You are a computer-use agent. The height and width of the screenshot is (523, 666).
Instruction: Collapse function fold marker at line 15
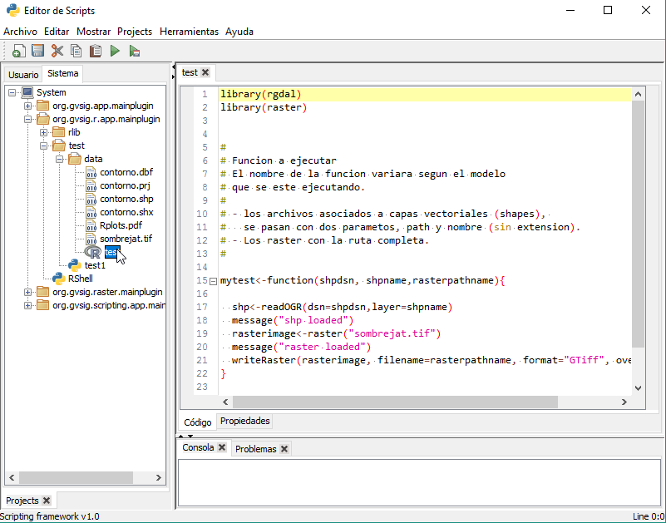pos(214,281)
